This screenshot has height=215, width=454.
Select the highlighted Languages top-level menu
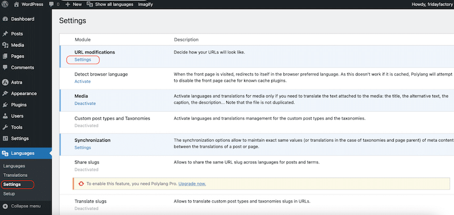[x=26, y=153]
